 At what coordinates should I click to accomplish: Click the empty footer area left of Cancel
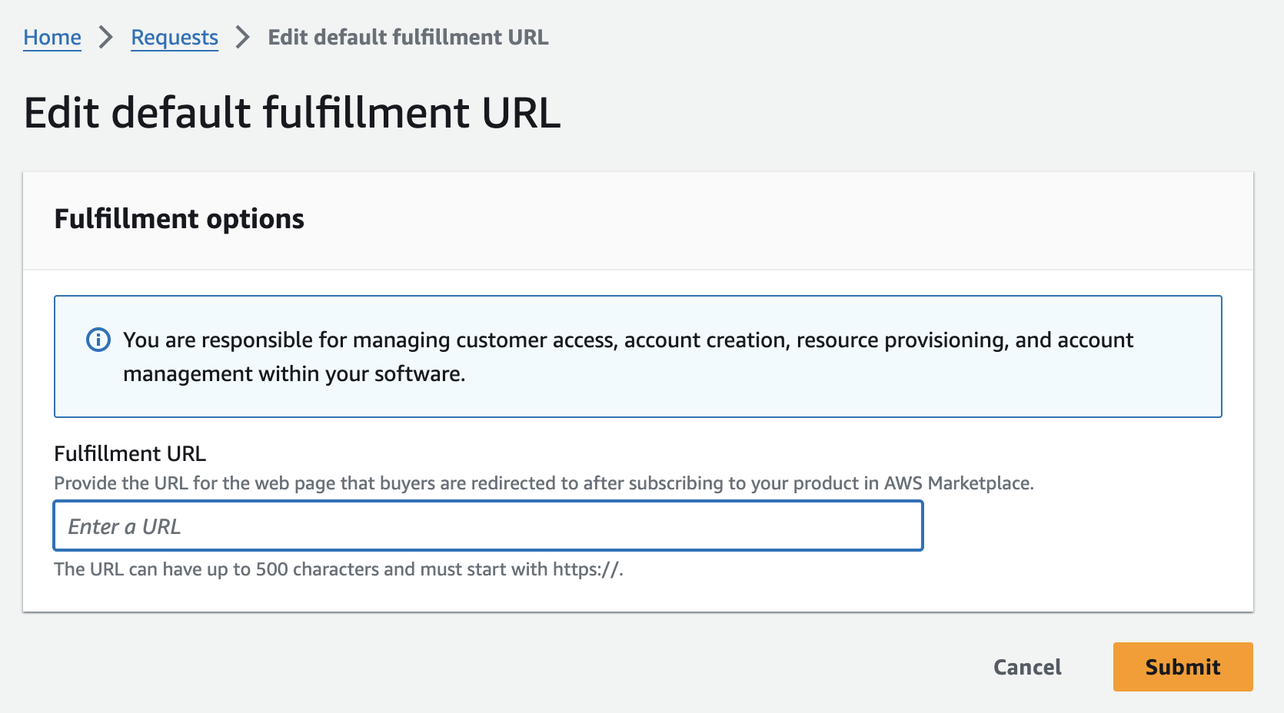coord(538,667)
